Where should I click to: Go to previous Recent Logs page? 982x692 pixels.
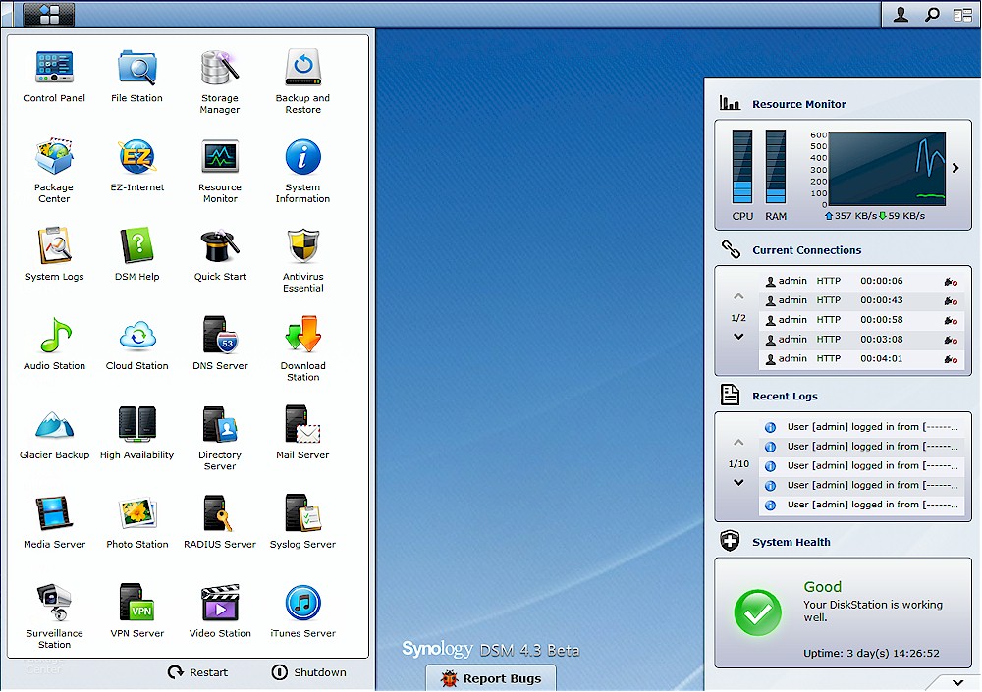[739, 442]
